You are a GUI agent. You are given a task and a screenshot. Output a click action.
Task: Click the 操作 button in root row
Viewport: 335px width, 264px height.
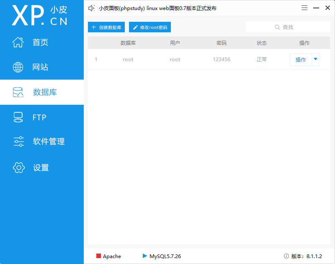coord(301,60)
